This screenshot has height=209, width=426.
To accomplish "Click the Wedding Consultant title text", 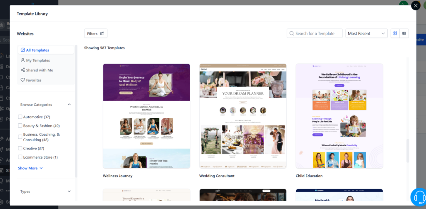I will click(217, 176).
